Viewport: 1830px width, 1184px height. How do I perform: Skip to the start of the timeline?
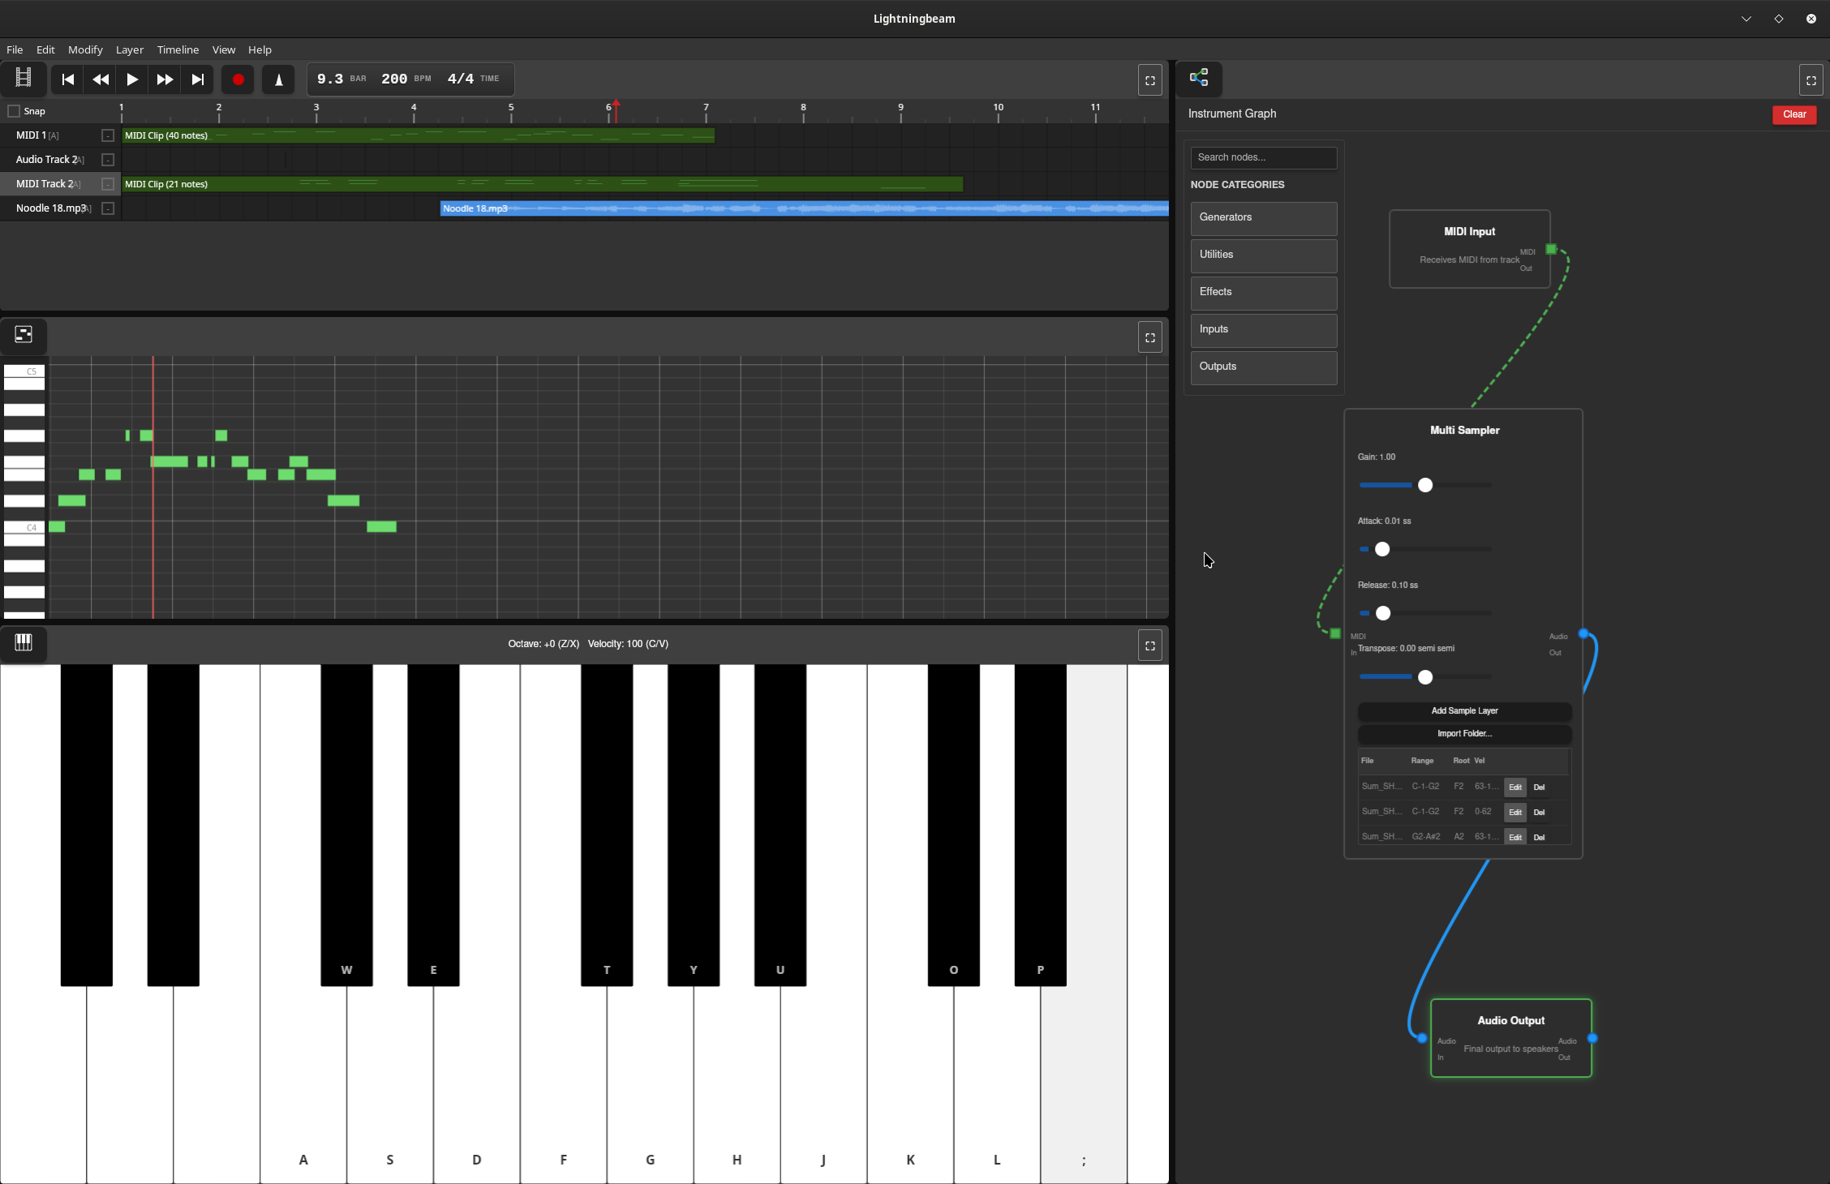[67, 79]
